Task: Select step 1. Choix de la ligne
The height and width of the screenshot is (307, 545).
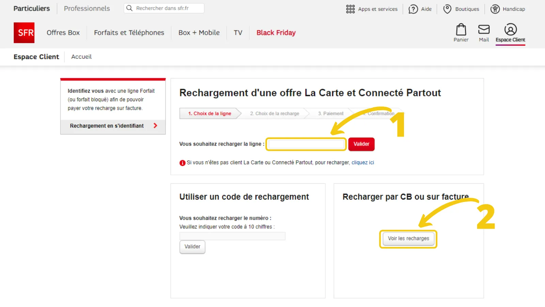Action: click(210, 114)
